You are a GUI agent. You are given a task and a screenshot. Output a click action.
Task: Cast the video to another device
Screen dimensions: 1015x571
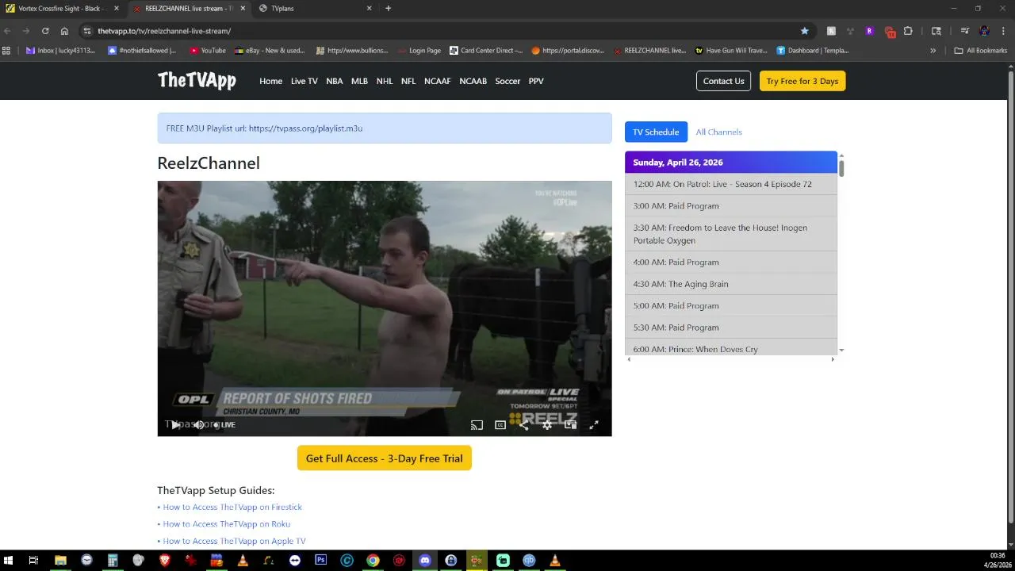(477, 425)
